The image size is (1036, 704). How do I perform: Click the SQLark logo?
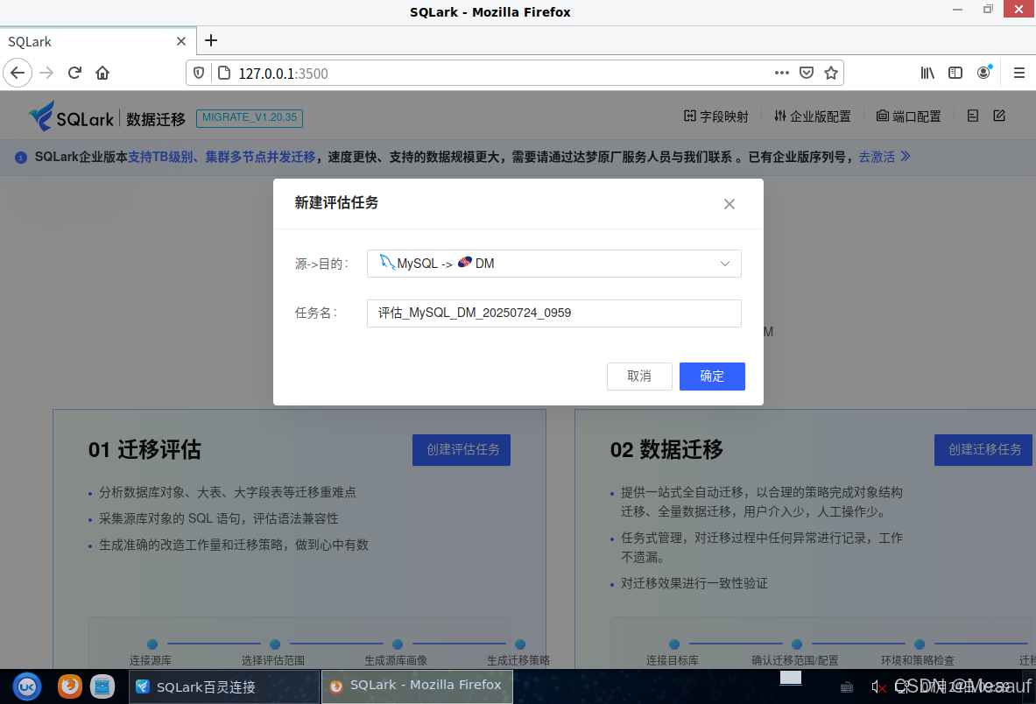pyautogui.click(x=71, y=116)
